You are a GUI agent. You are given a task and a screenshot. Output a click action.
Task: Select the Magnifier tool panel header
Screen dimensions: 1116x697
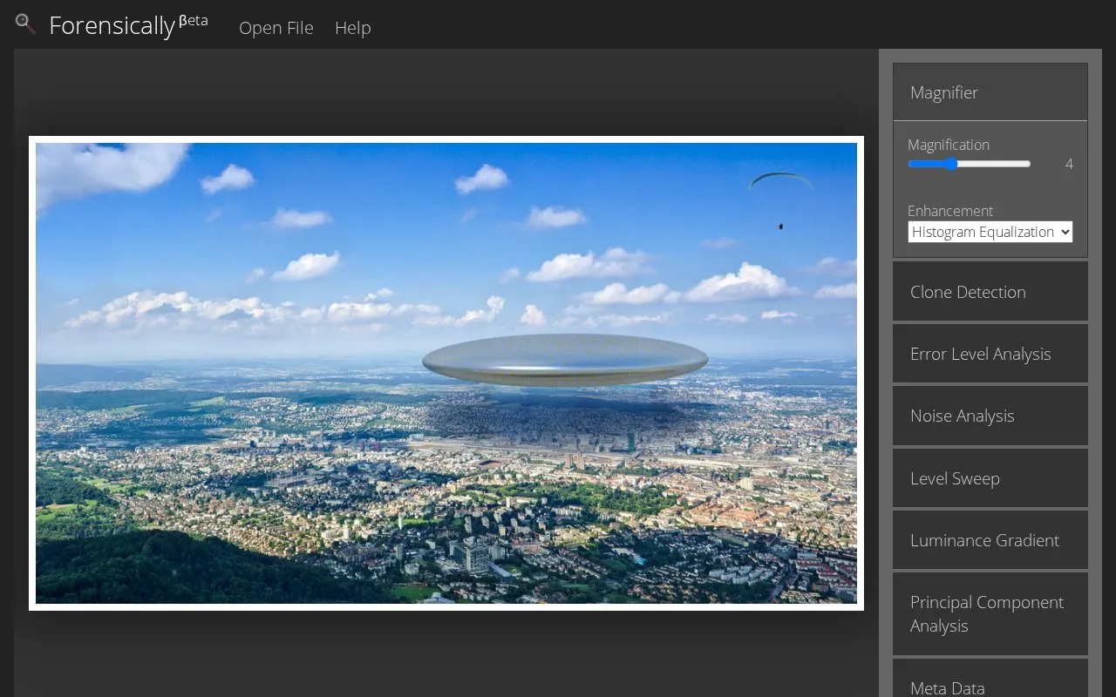pos(990,92)
